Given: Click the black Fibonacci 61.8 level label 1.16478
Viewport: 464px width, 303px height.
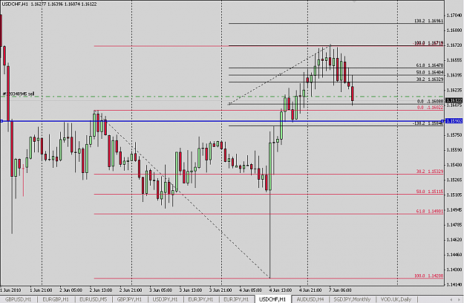Looking at the screenshot, I should (x=429, y=65).
